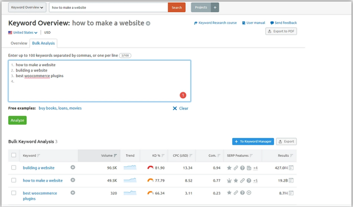Click video play SERP icon in woocommerce row
The height and width of the screenshot is (207, 353).
249,192
